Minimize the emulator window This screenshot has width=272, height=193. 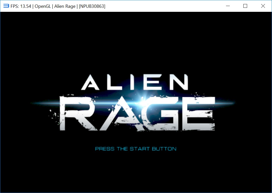[228, 6]
